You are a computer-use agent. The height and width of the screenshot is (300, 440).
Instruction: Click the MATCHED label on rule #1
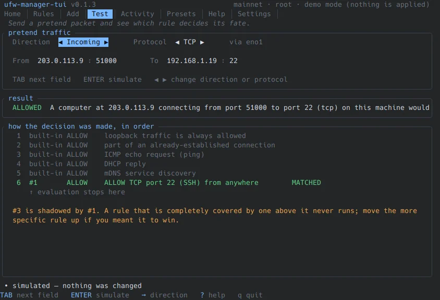(306, 183)
